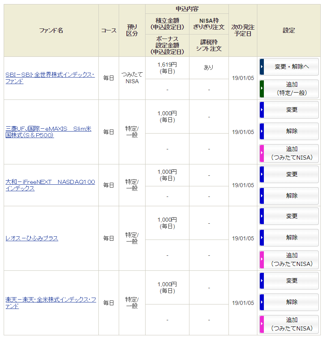Click the 設定 column header
The image size is (322, 339).
[289, 30]
